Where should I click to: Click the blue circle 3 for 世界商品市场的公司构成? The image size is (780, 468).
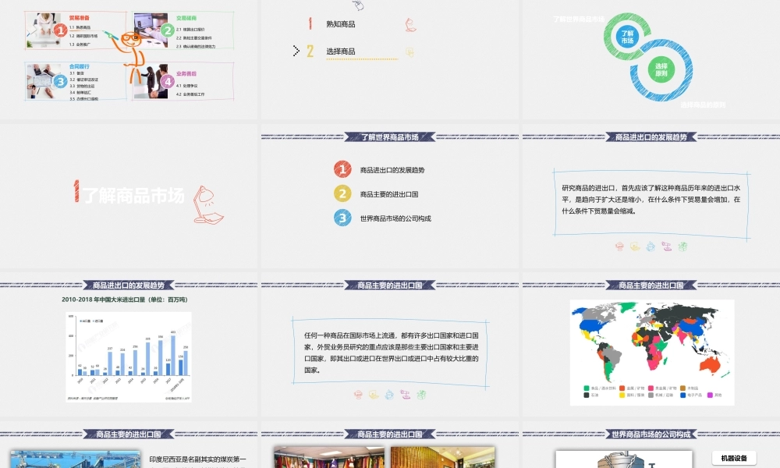point(342,218)
